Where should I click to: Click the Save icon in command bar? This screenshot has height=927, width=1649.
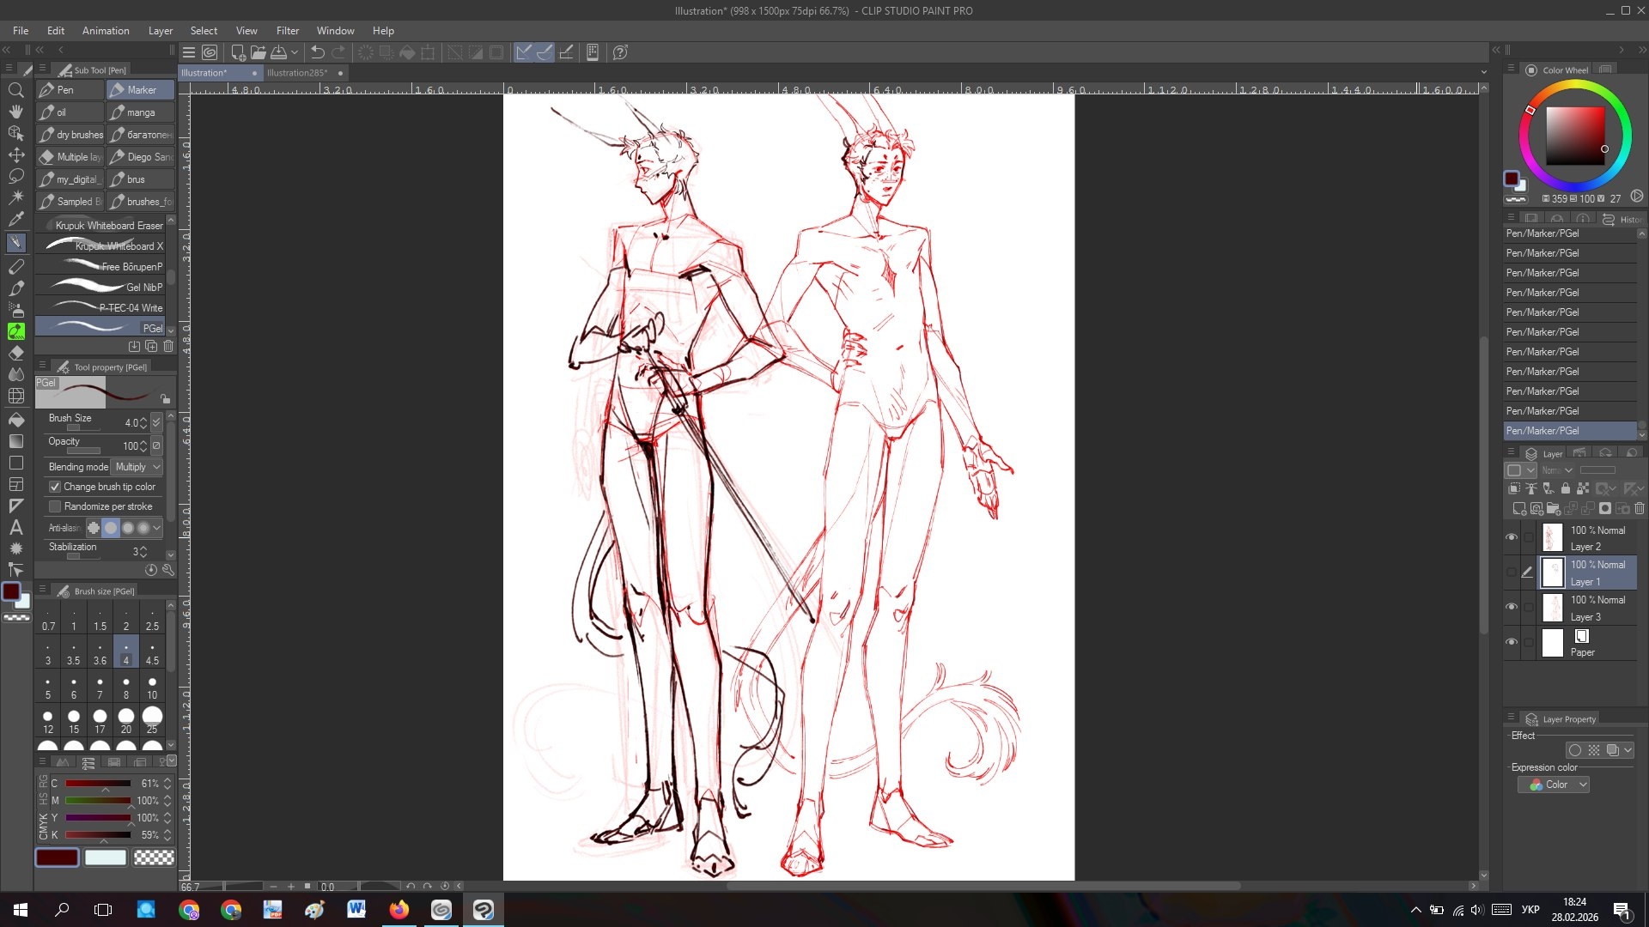(278, 53)
